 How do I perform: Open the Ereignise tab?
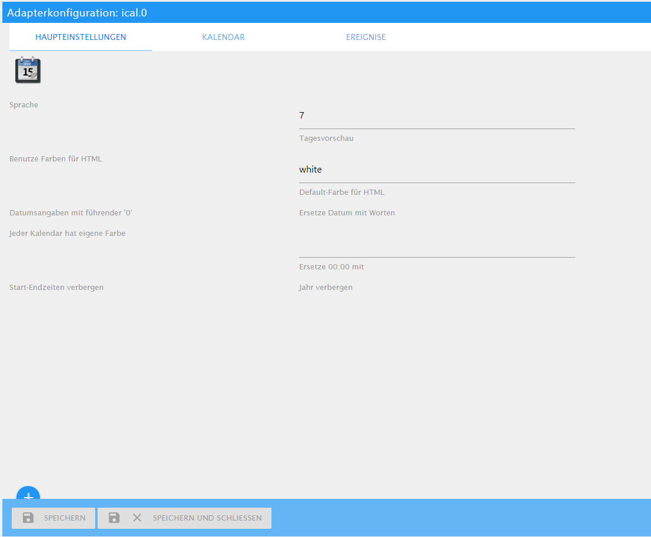tap(366, 38)
